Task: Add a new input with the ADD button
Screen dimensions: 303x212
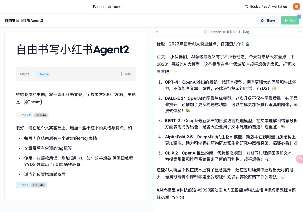Action: (126, 74)
